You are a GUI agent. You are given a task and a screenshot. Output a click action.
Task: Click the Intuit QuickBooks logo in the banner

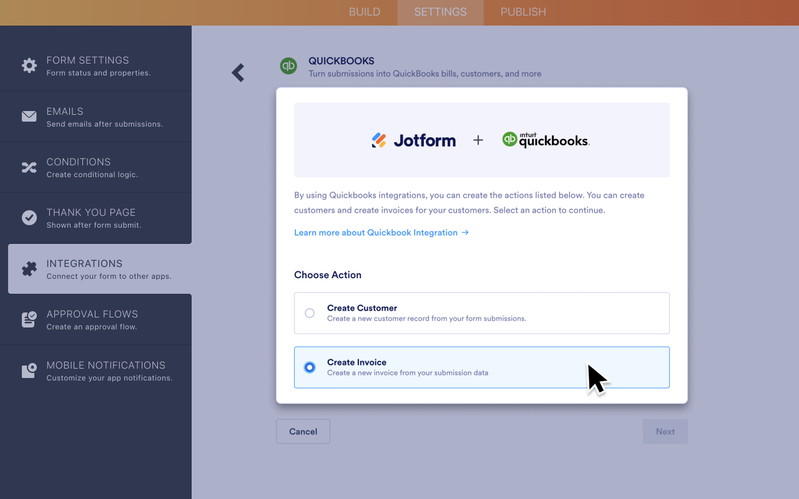(x=546, y=140)
